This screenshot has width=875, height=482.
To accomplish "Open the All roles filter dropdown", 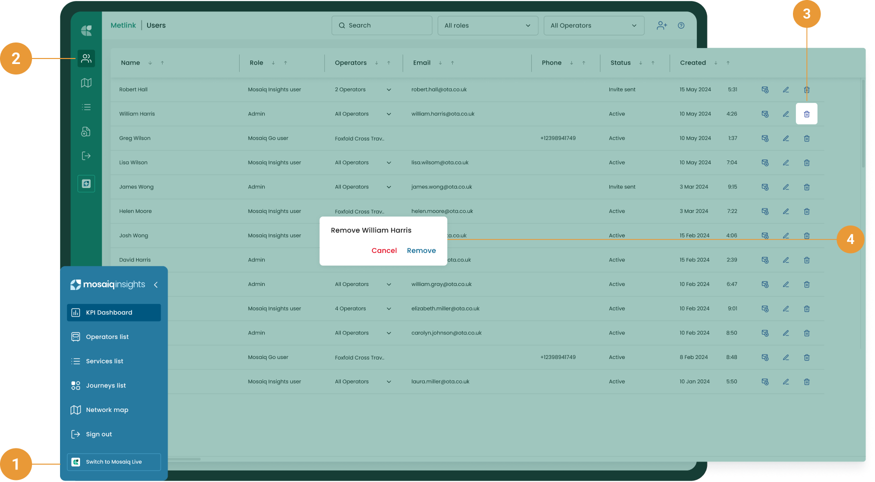I will pyautogui.click(x=487, y=25).
